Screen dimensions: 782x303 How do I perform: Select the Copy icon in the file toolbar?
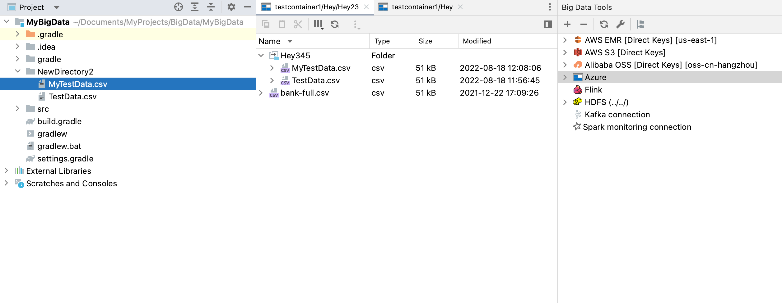266,24
